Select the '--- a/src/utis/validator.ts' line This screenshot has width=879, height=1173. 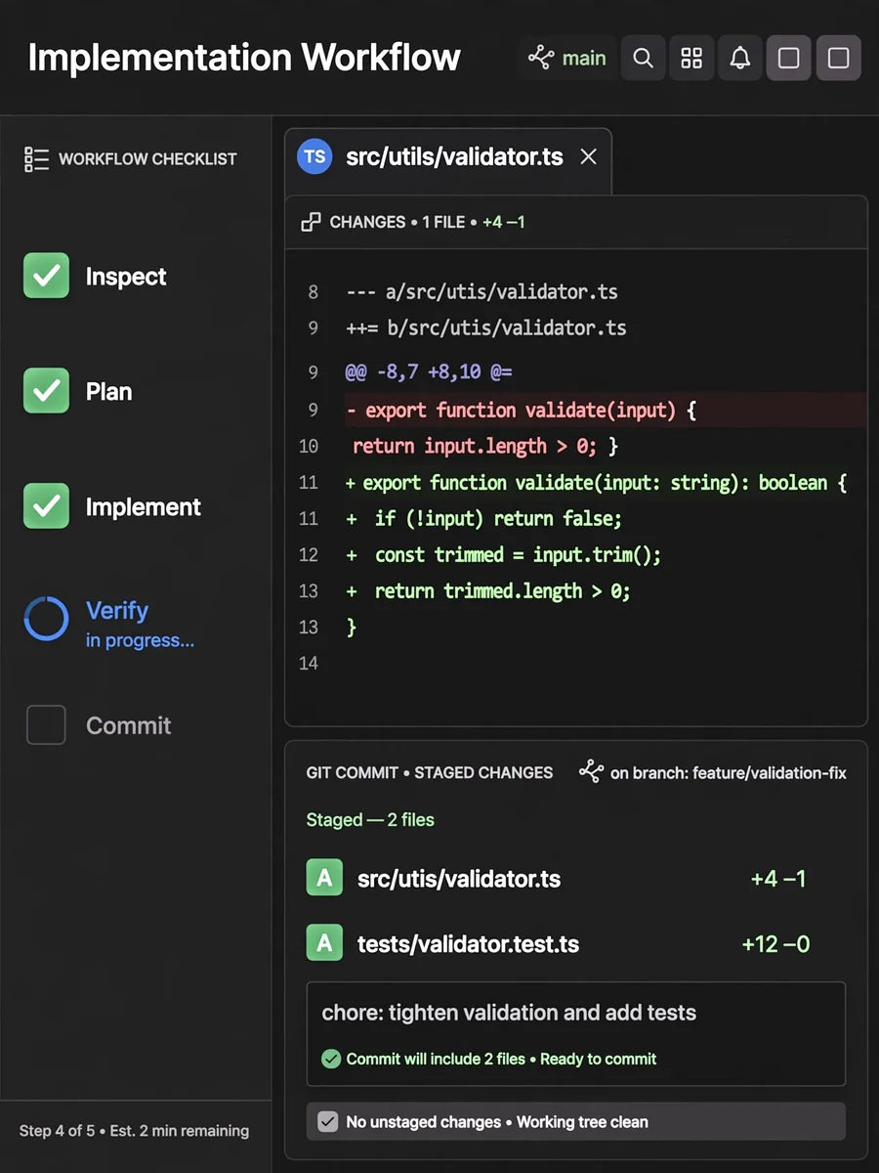[482, 291]
